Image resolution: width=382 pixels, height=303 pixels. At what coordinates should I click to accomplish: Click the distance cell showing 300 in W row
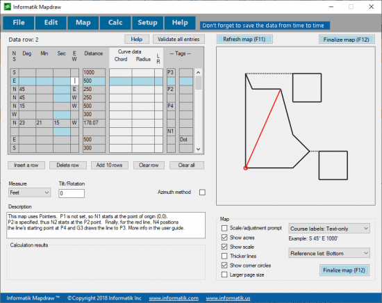(94, 115)
